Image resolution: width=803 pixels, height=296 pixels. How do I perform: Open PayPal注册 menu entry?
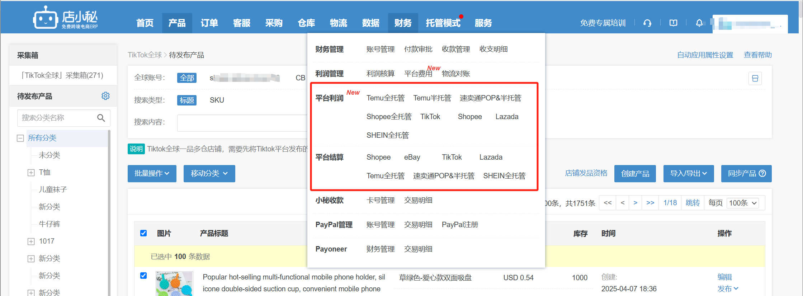(x=460, y=225)
